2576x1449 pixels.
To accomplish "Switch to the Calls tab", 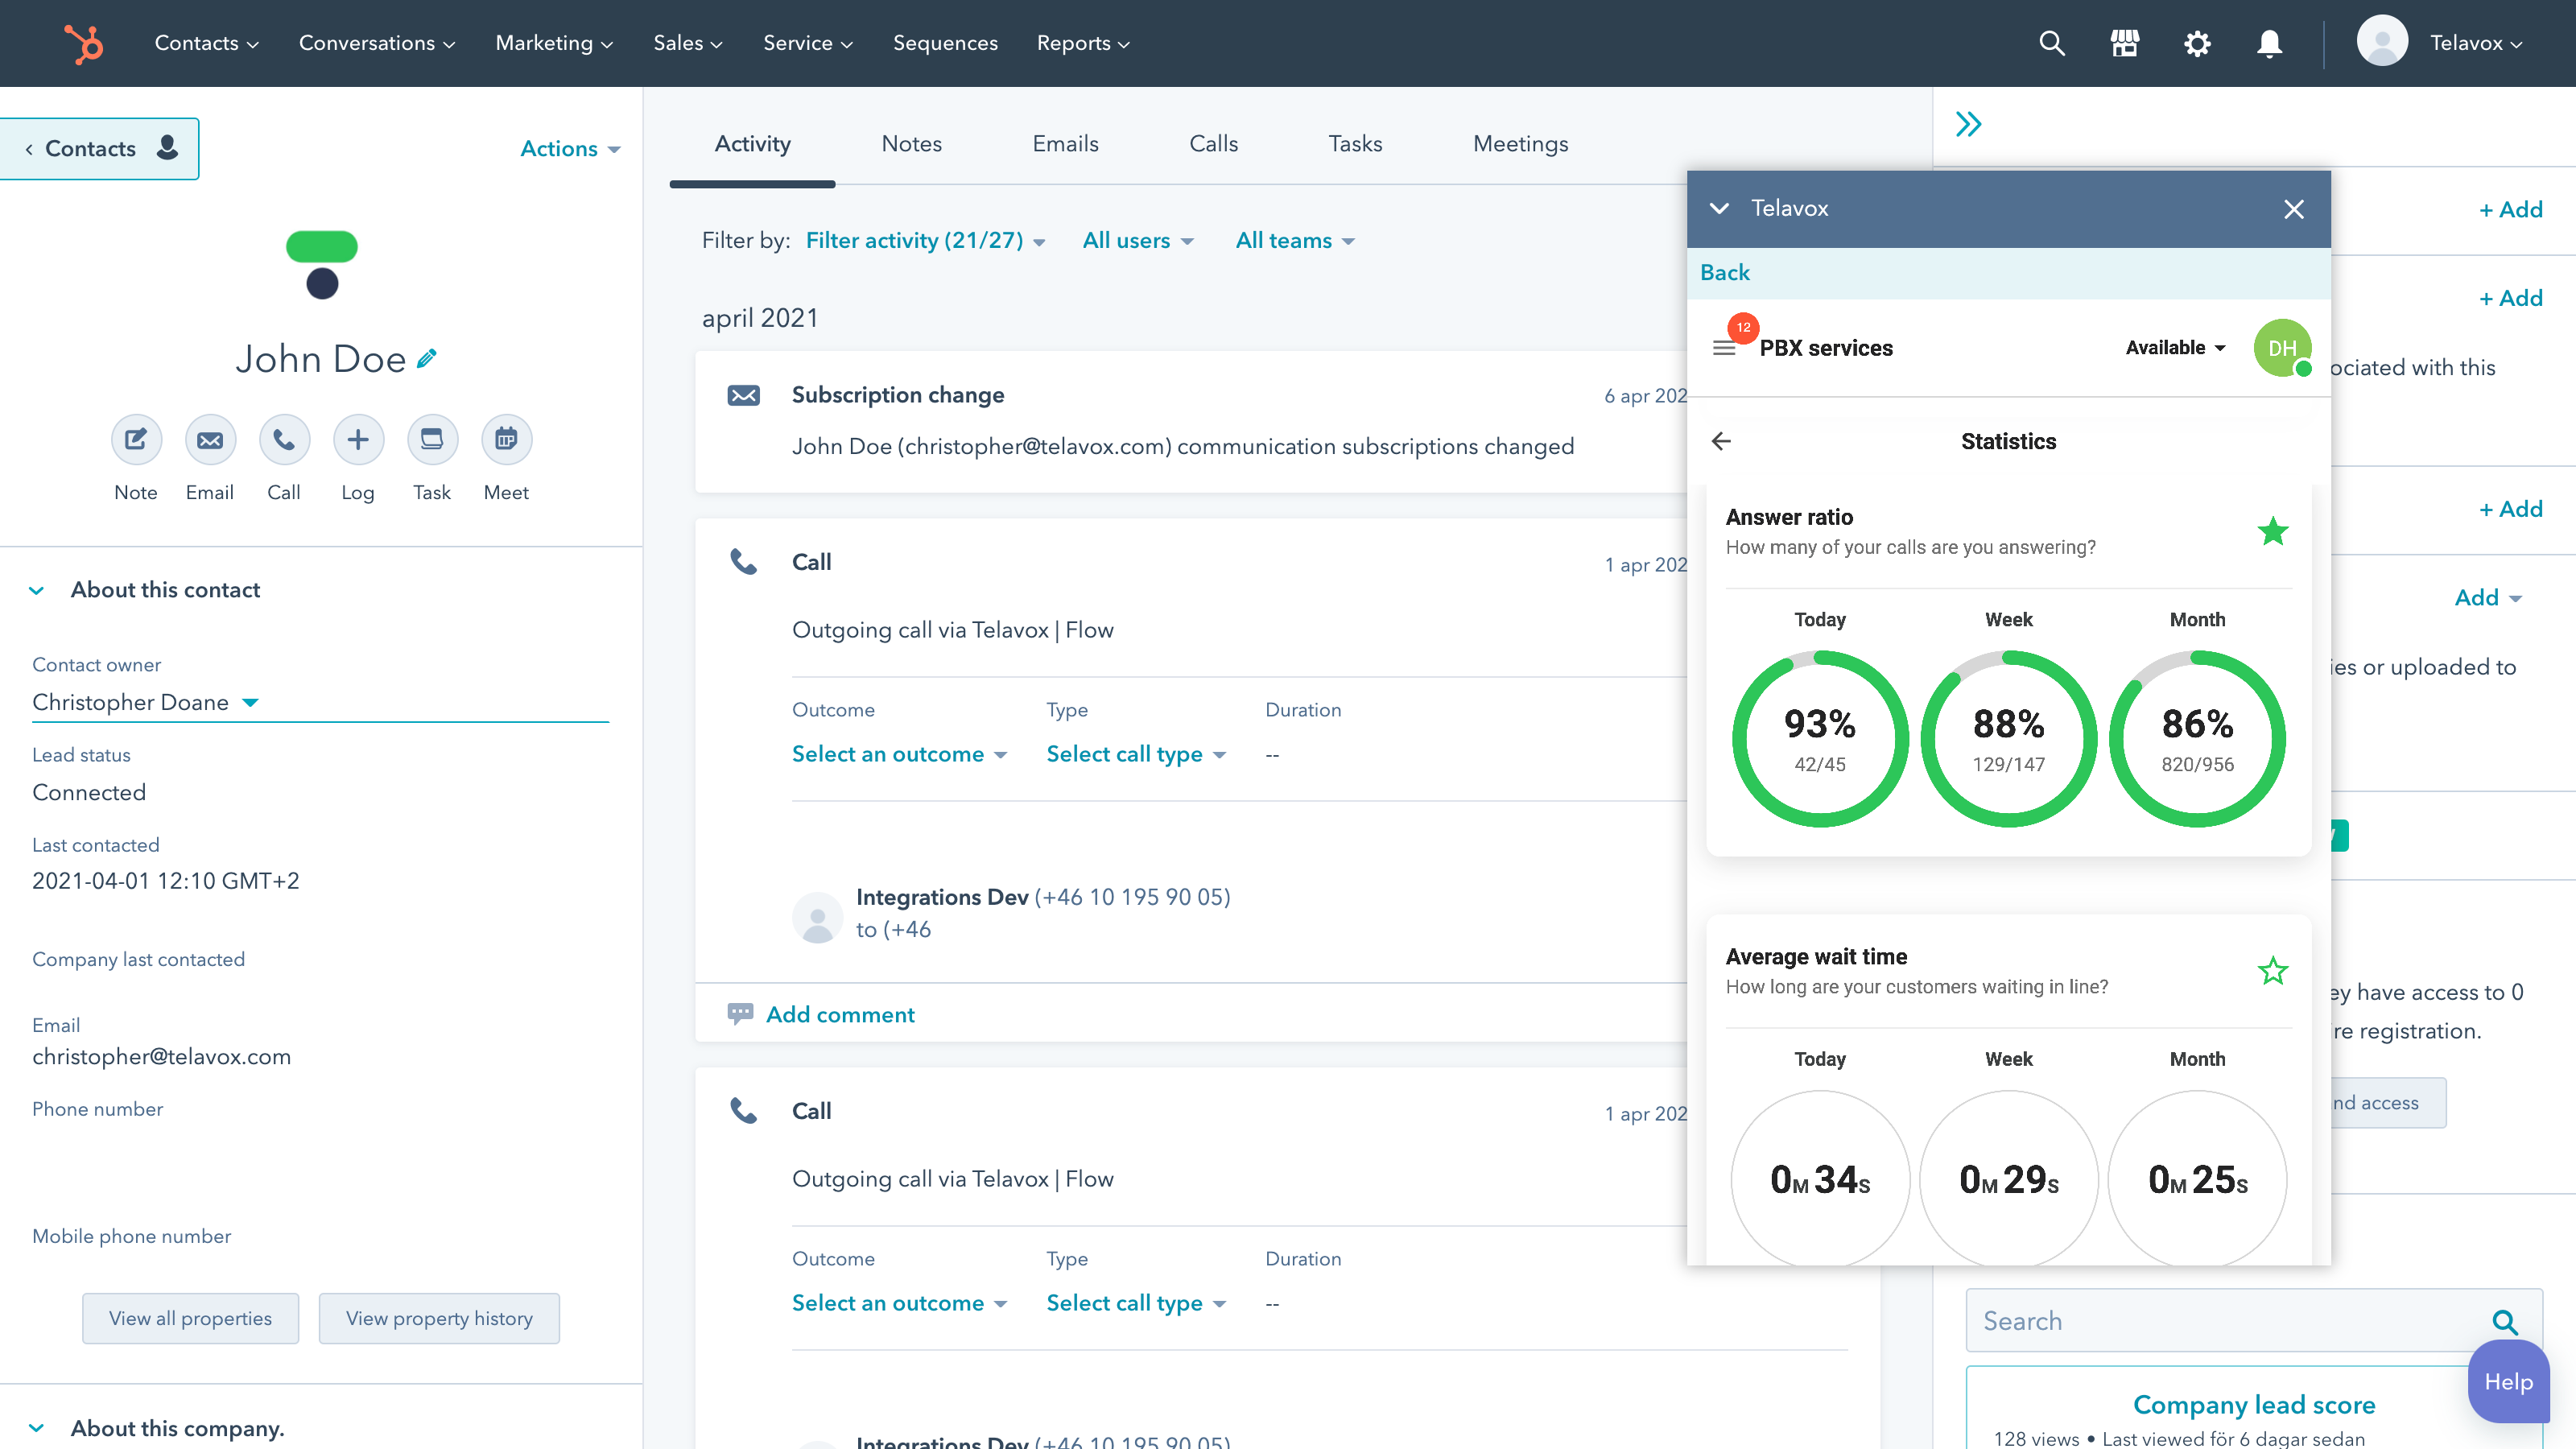I will coord(1213,144).
